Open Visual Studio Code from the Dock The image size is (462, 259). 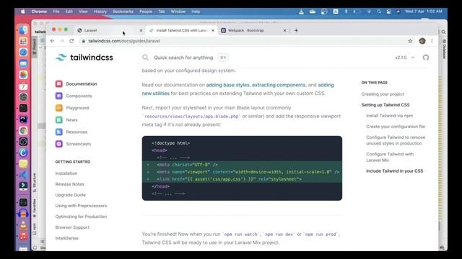click(23, 175)
